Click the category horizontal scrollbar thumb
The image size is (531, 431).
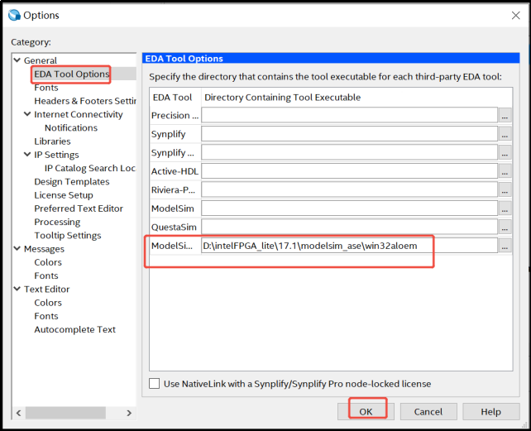65,413
